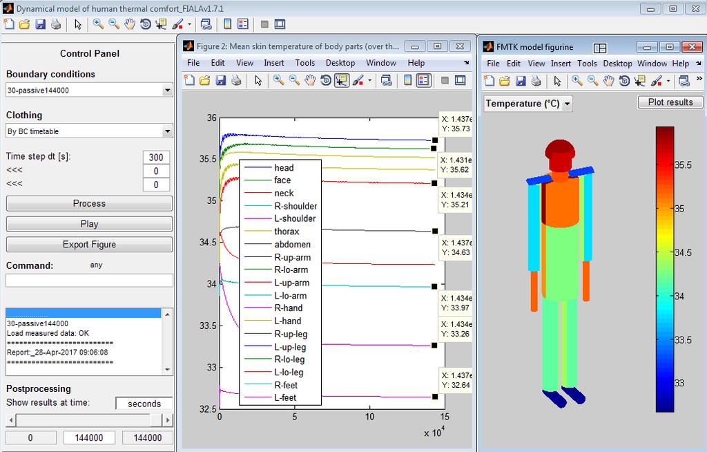Click dock arrow in FMTK menu bar
707x452 pixels.
coord(699,63)
